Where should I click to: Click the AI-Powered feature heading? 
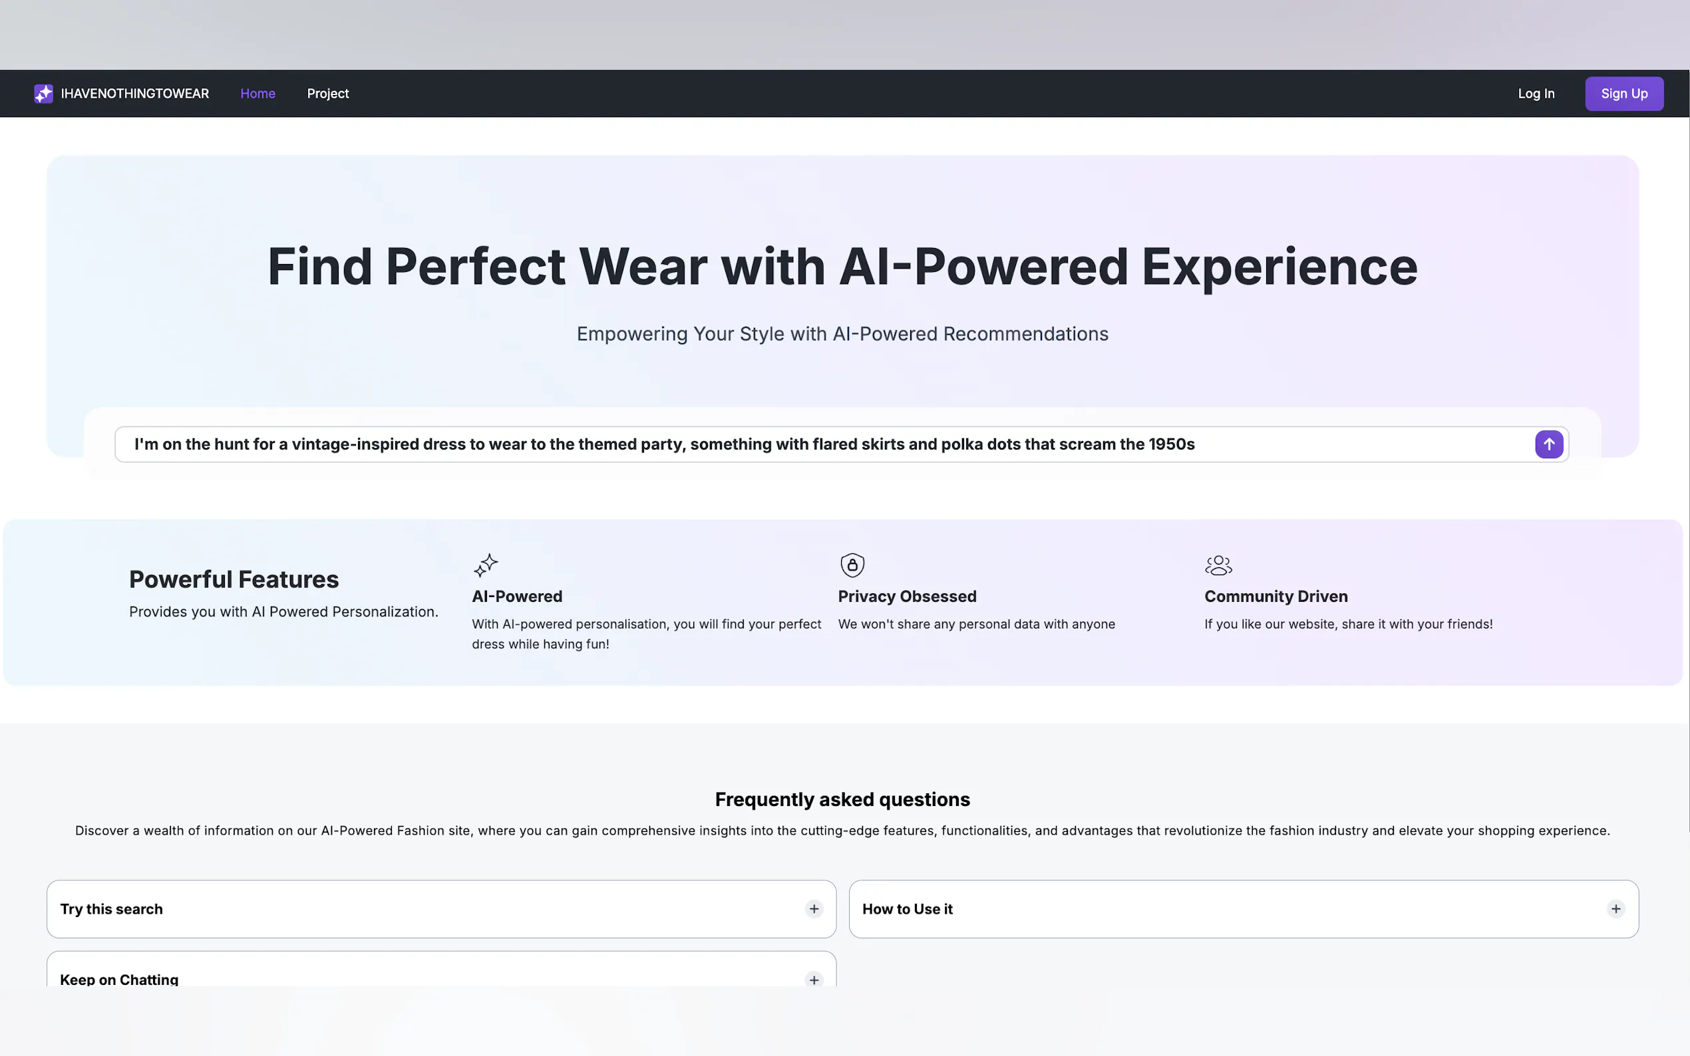[517, 596]
